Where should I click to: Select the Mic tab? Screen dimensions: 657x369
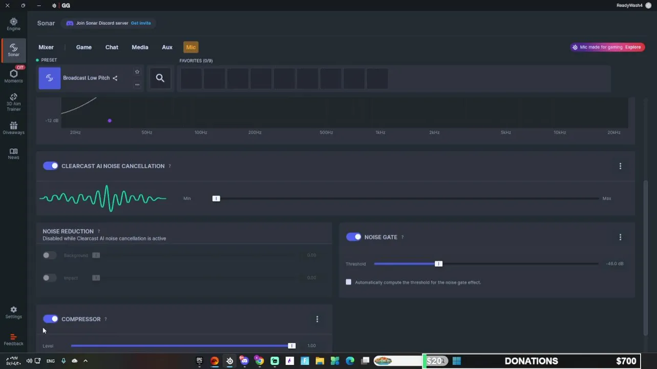point(190,47)
